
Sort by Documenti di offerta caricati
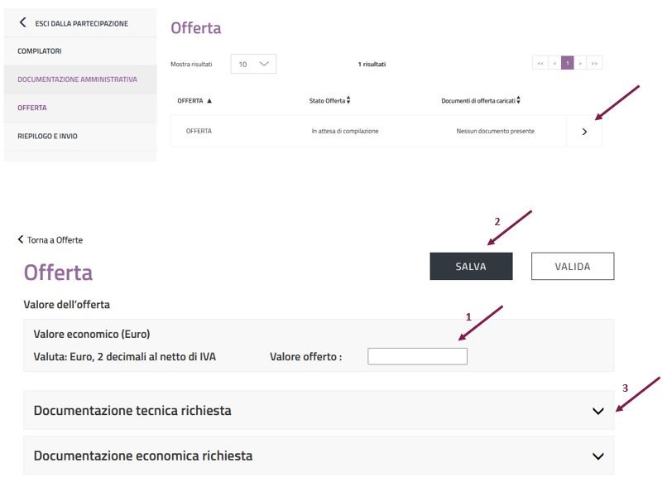(x=518, y=101)
